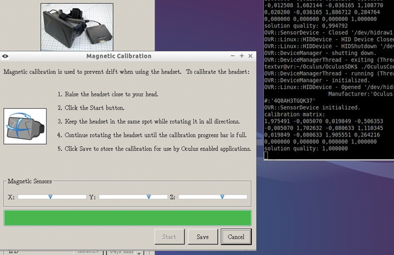Viewport: 394px width, 255px height.
Task: Click the Cancel button
Action: [x=236, y=237]
